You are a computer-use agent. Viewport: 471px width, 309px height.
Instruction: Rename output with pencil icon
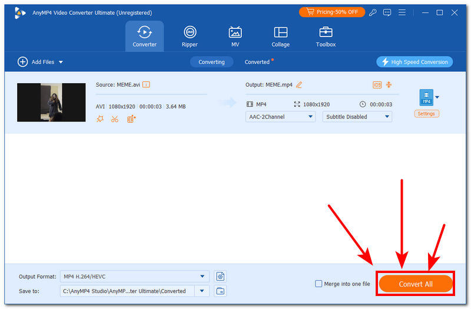coord(299,85)
